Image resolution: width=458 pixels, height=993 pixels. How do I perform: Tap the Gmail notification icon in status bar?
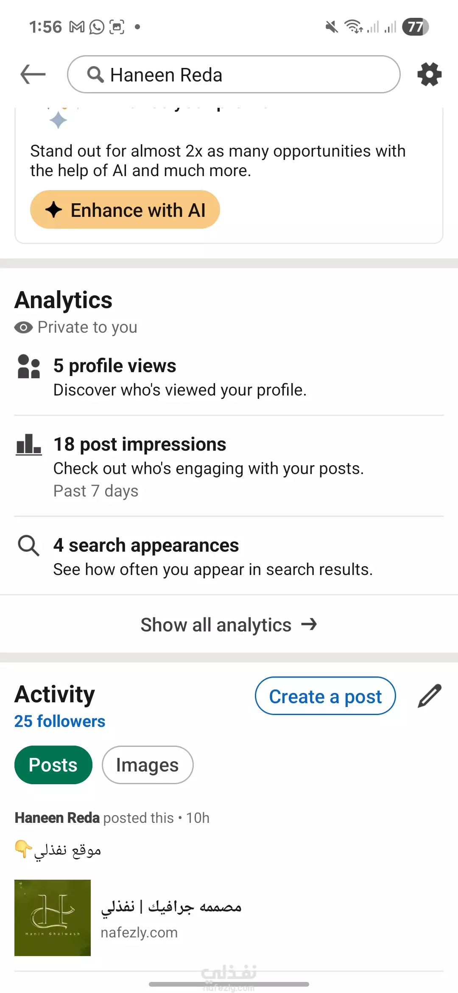(77, 27)
